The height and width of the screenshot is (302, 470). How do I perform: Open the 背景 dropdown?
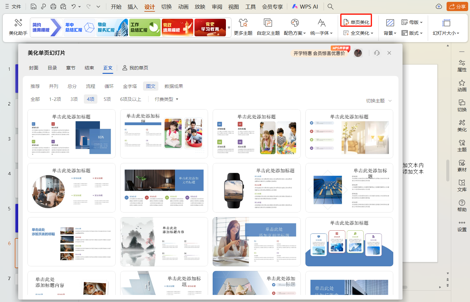click(x=390, y=27)
